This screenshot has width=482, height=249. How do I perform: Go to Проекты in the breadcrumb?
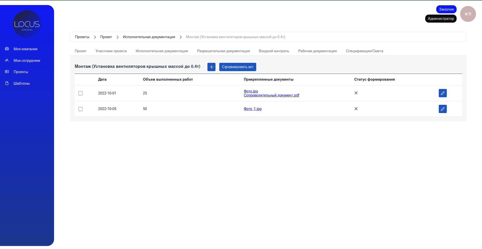click(82, 37)
